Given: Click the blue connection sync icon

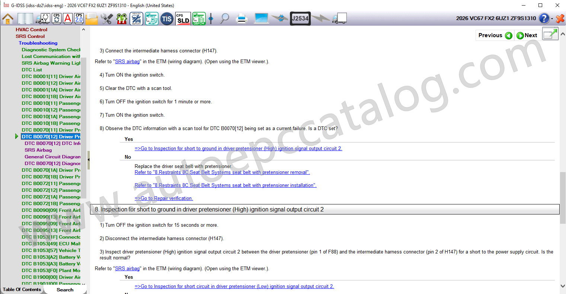Looking at the screenshot, I should [x=280, y=18].
